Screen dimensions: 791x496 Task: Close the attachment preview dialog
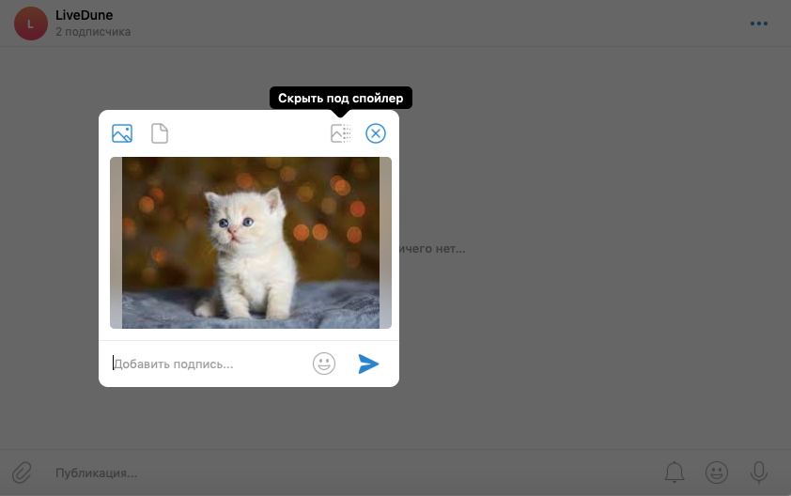(x=376, y=133)
